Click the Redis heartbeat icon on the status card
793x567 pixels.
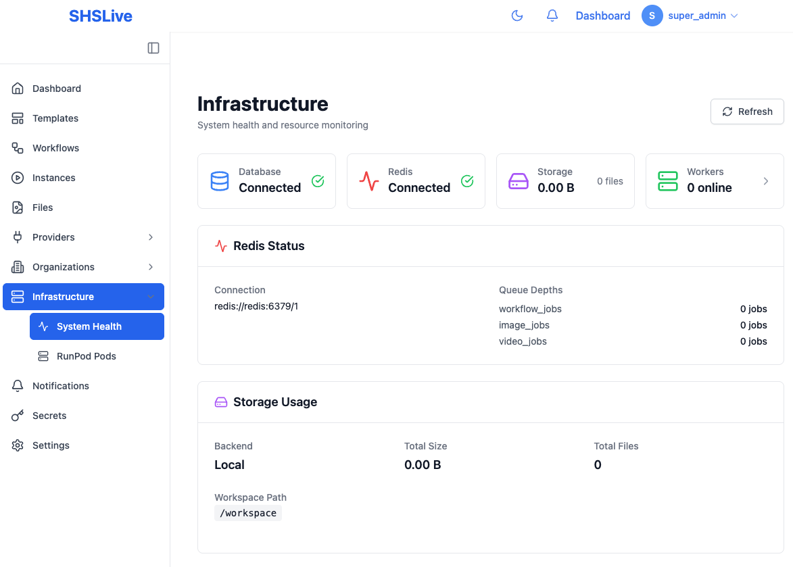coord(368,180)
